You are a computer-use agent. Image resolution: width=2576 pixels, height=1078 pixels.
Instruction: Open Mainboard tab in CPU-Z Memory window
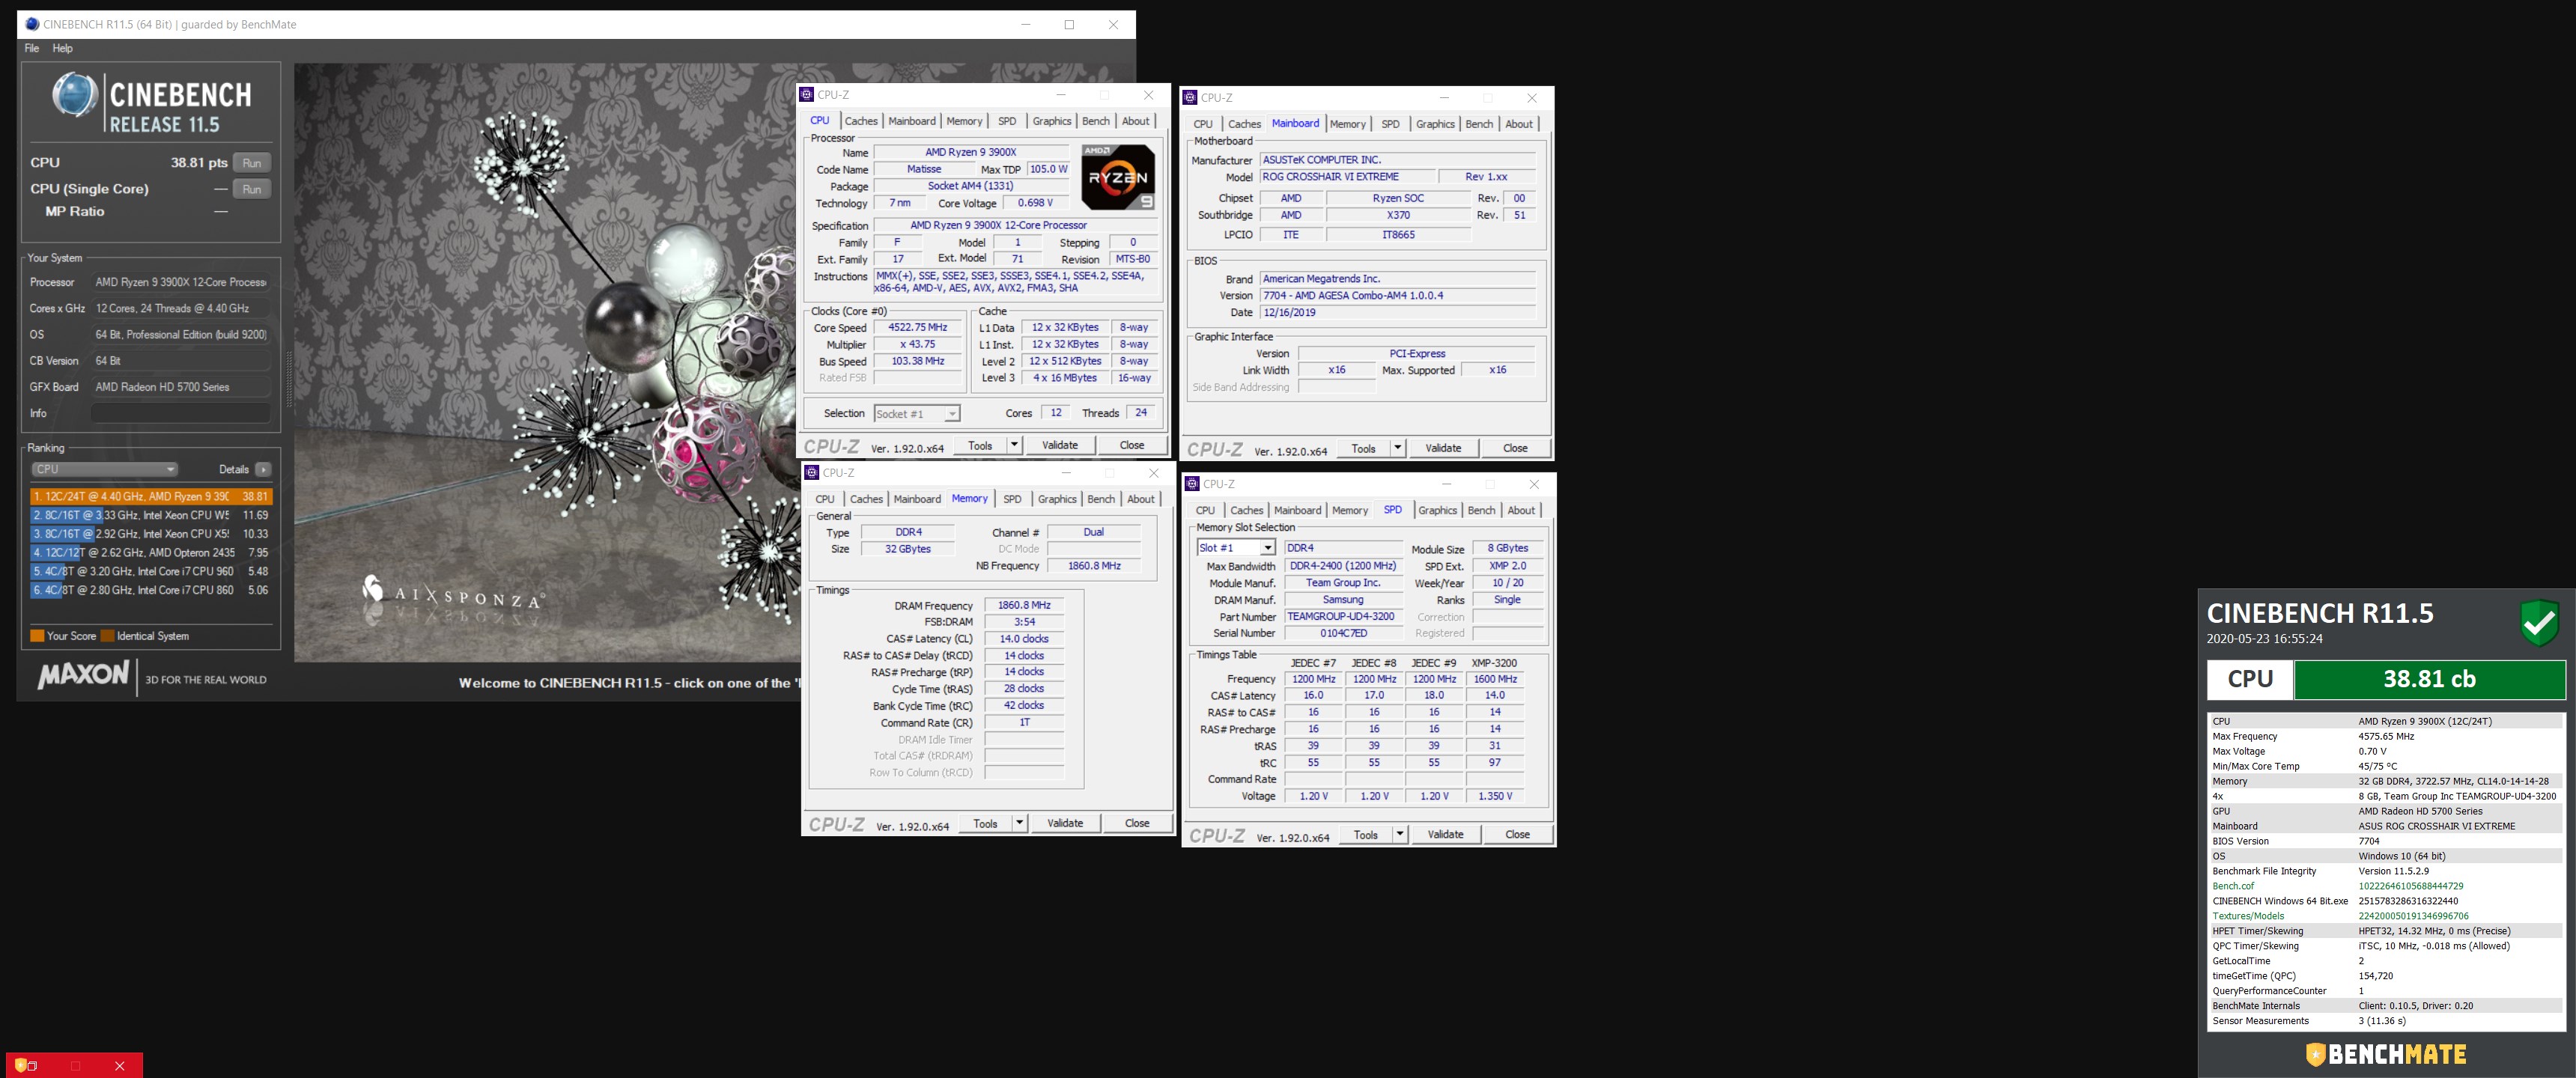(917, 499)
